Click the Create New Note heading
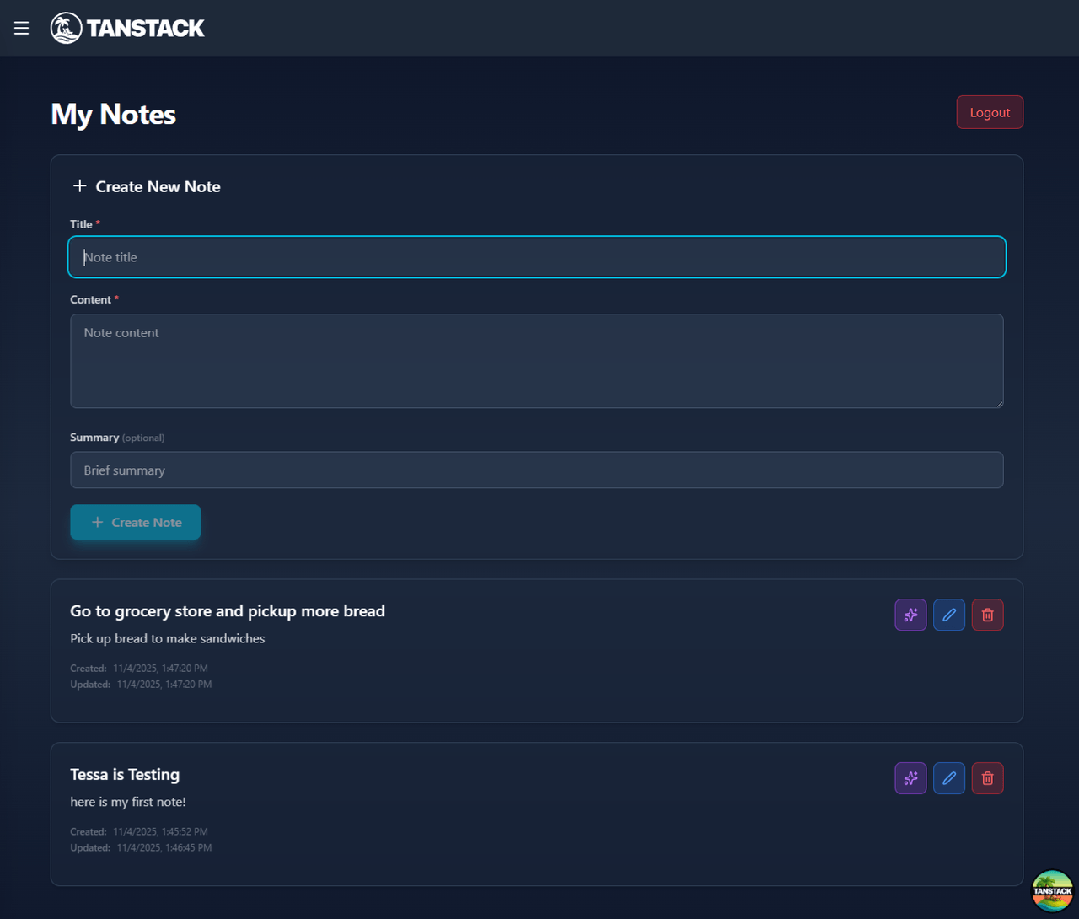 tap(158, 187)
